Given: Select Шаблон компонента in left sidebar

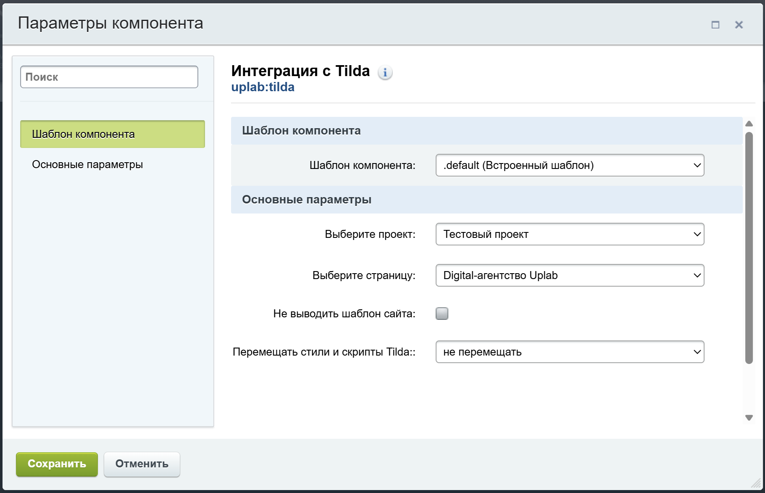Looking at the screenshot, I should click(112, 134).
